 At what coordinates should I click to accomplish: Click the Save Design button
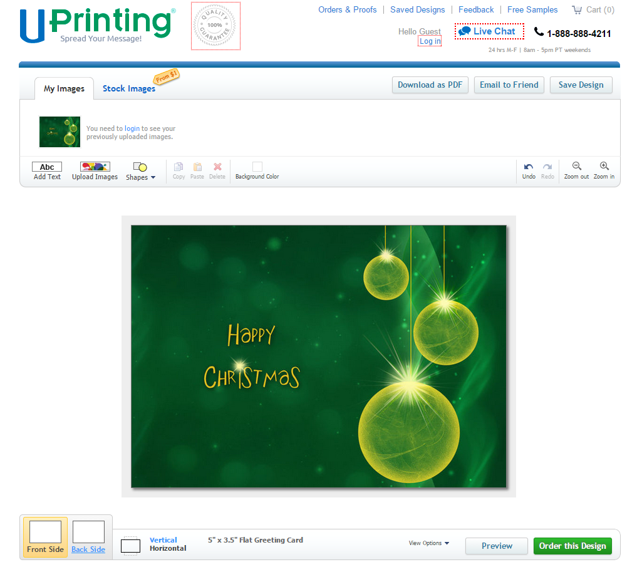pyautogui.click(x=581, y=85)
